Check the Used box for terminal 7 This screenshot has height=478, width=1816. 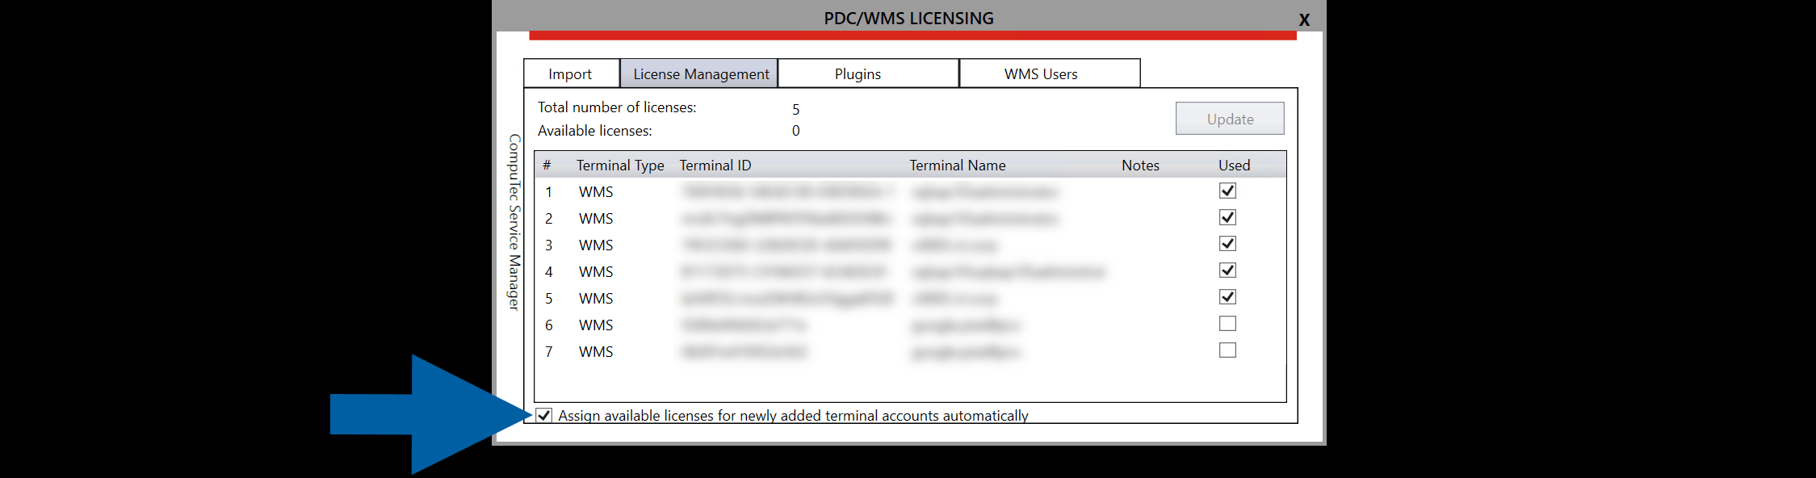pos(1227,350)
